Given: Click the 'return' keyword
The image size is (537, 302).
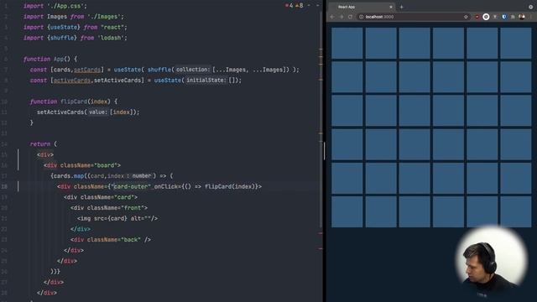Looking at the screenshot, I should click(40, 143).
